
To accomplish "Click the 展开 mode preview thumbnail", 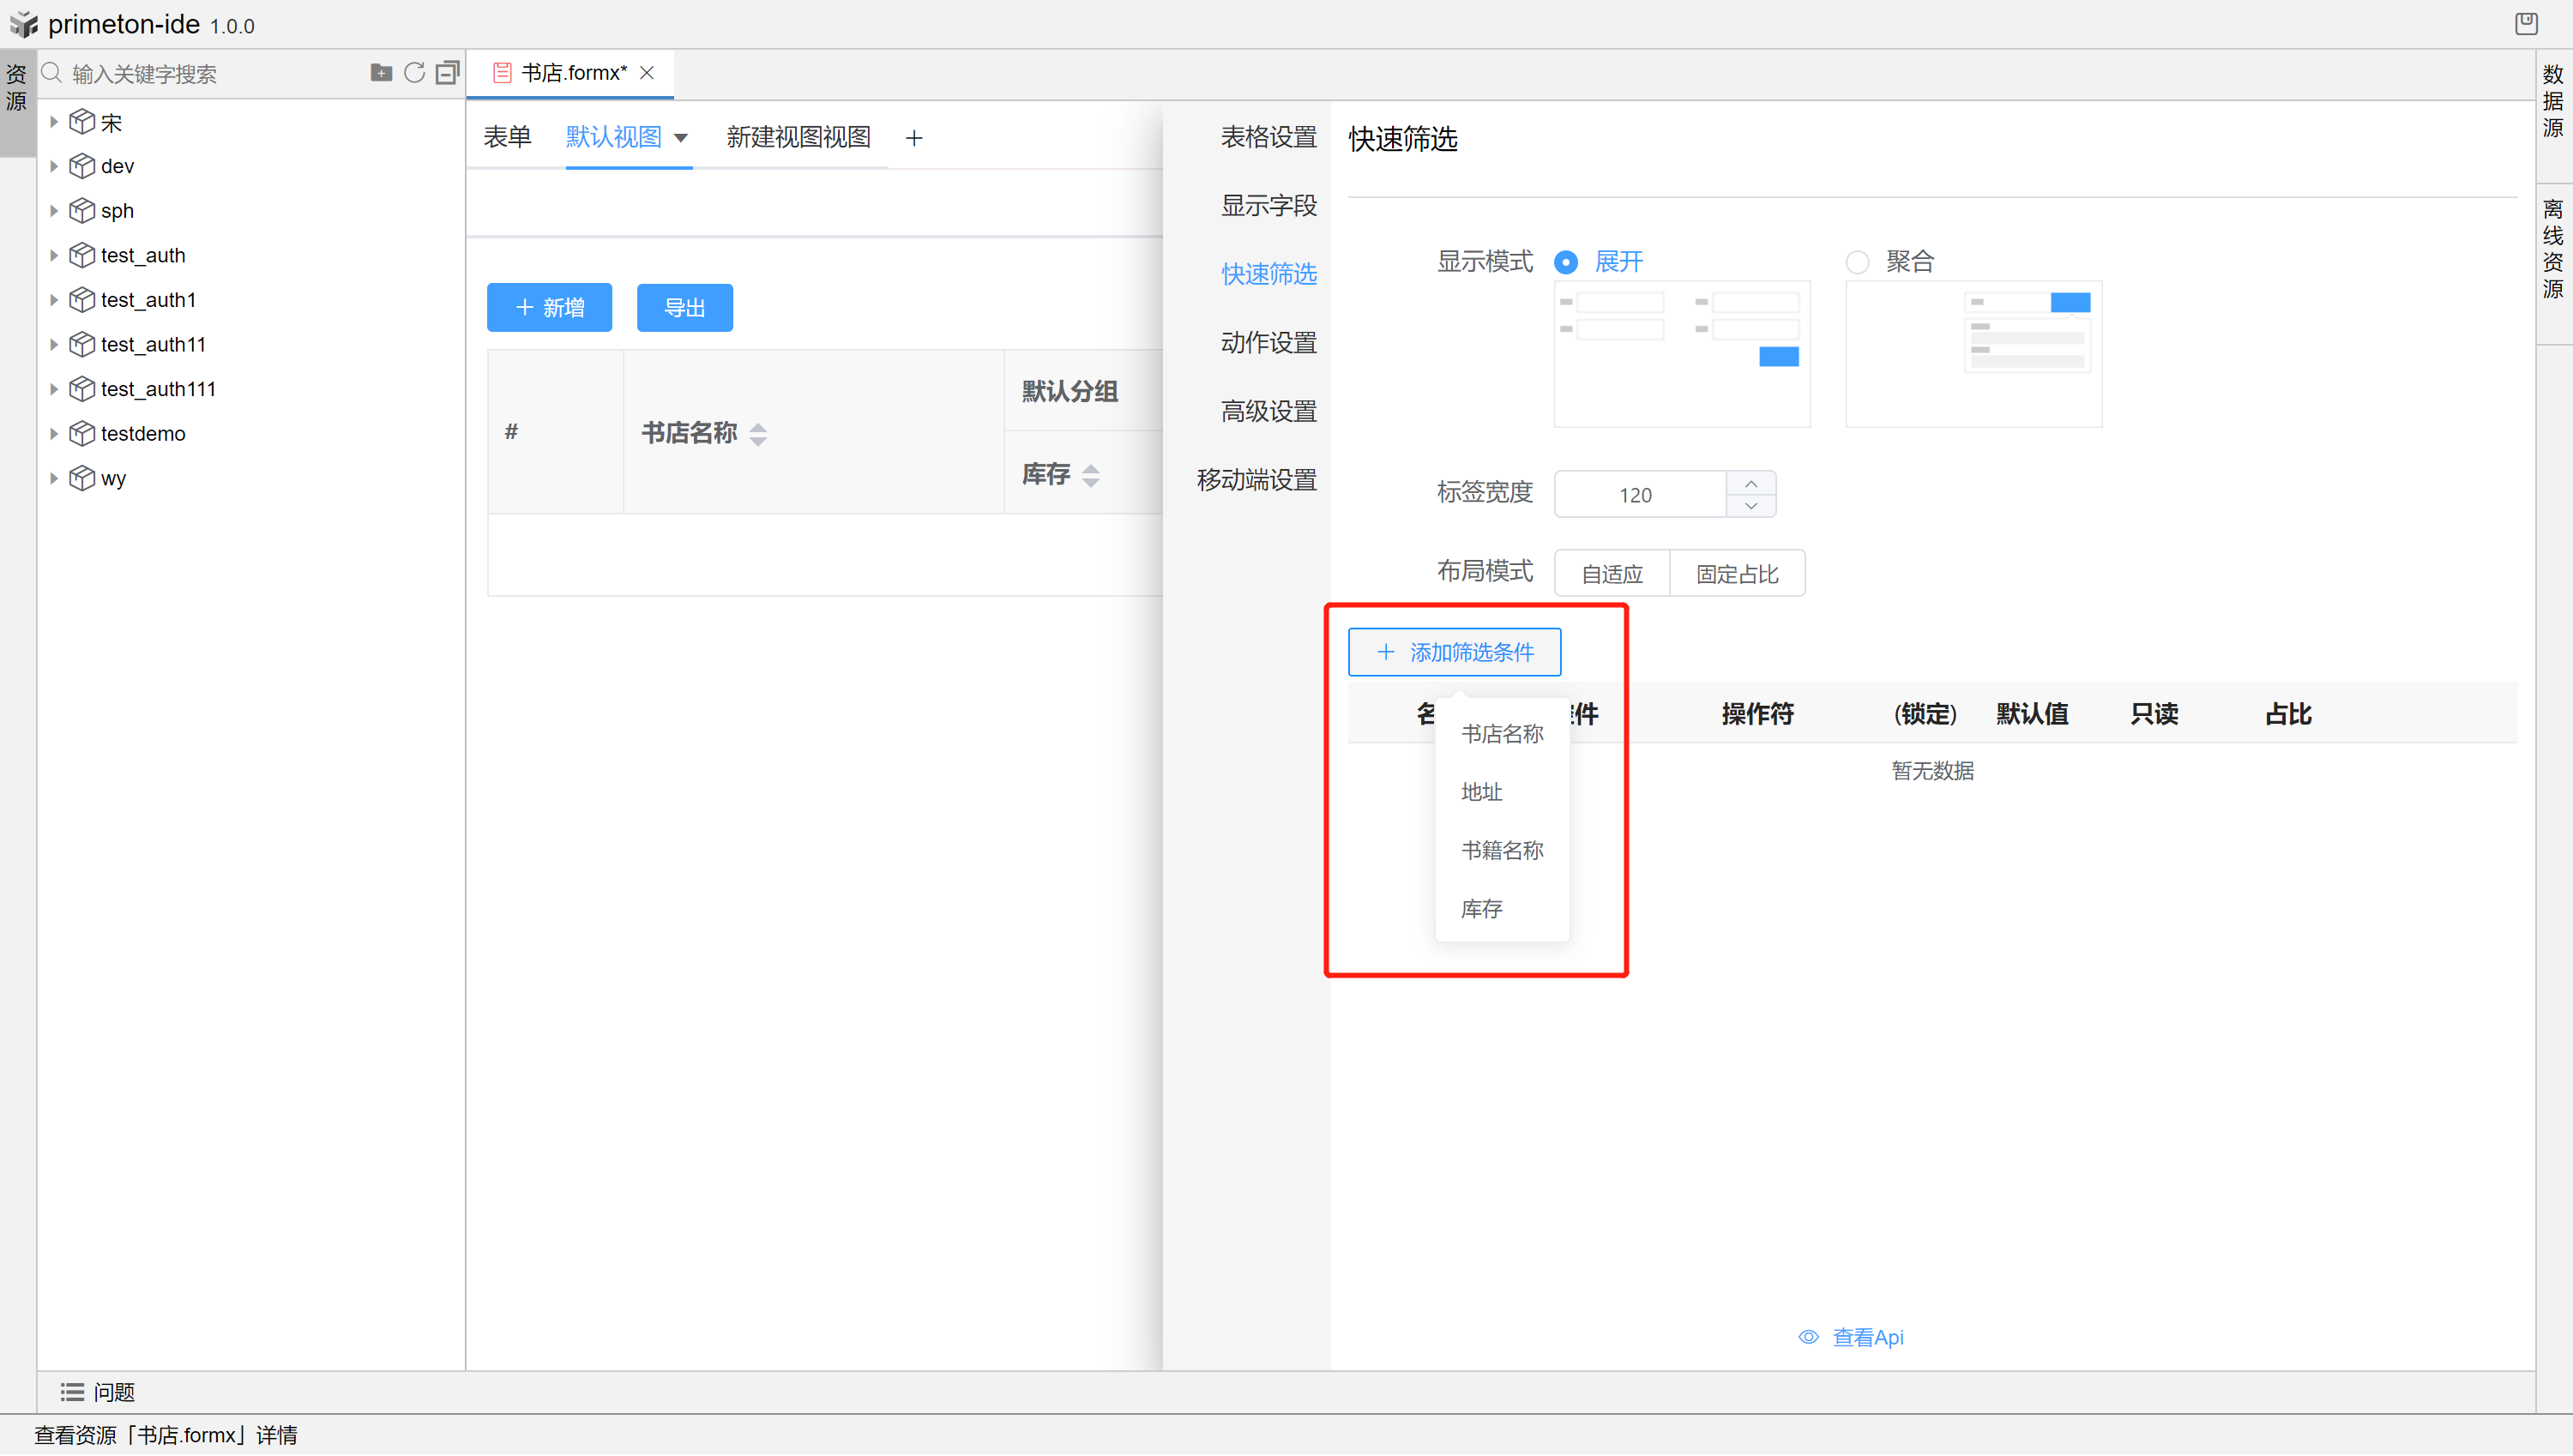I will (x=1682, y=354).
